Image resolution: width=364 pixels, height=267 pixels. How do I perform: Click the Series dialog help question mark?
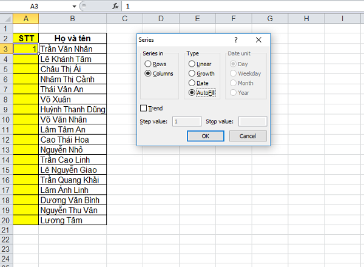click(x=236, y=39)
